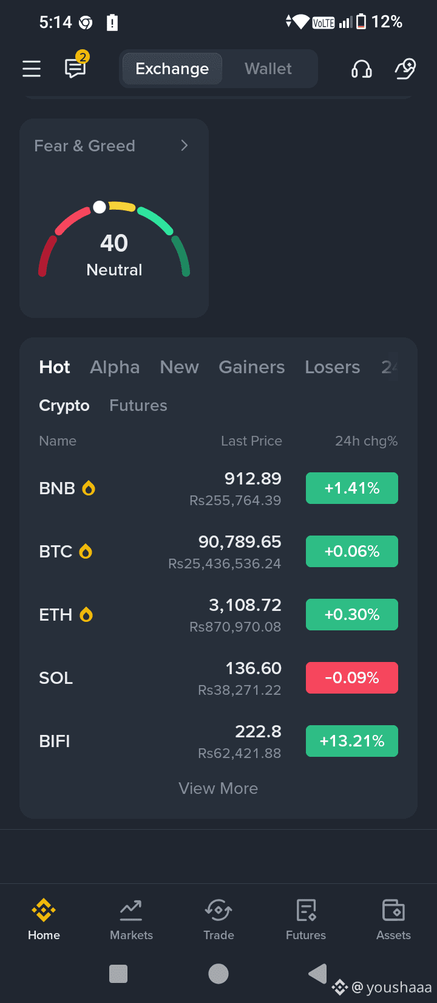Expand Fear & Greed details chevron
Viewport: 437px width, 1003px height.
185,146
